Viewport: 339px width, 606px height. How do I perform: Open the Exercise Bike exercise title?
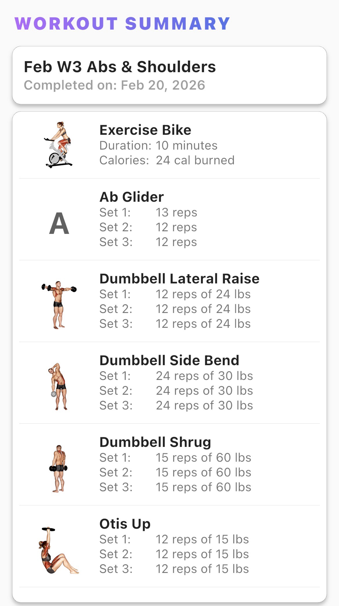point(145,130)
